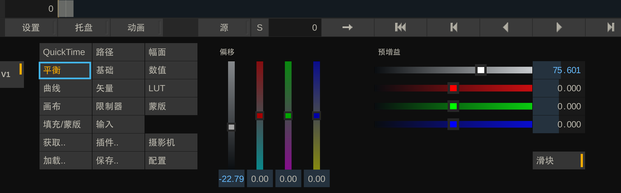Toggle the V1 layer indicator
Screen dimensions: 621x193
12,74
